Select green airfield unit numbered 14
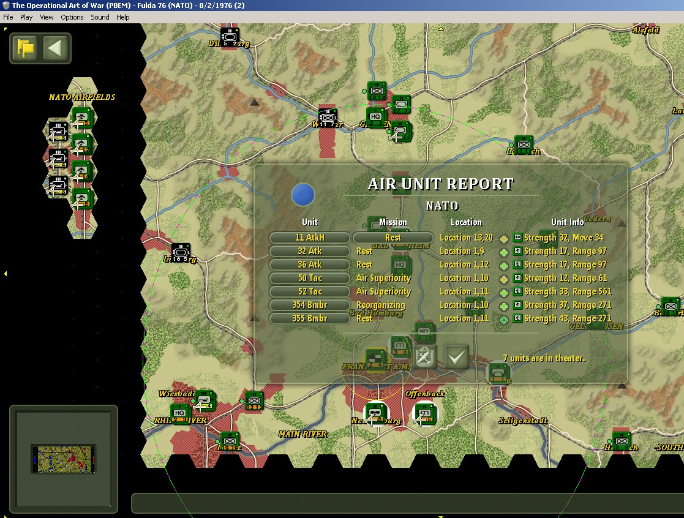 click(x=81, y=172)
